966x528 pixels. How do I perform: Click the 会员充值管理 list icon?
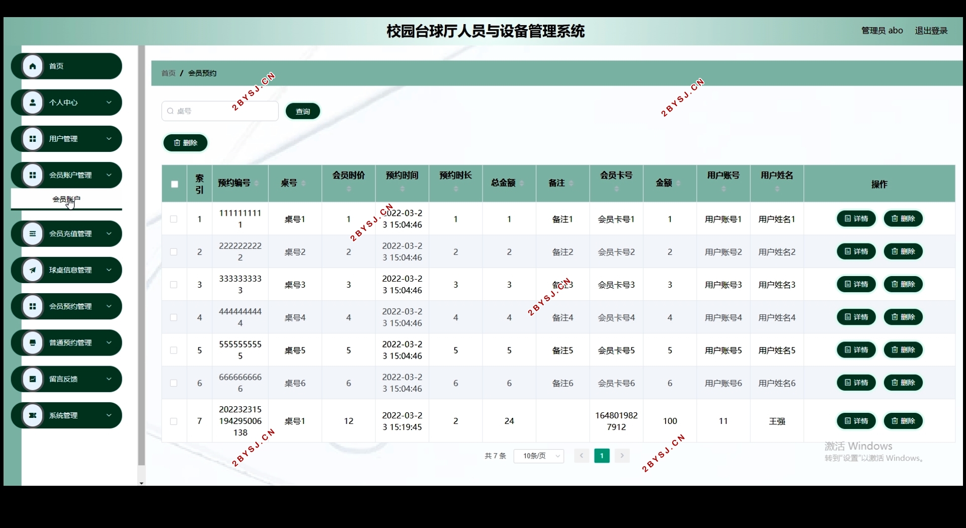[x=33, y=234]
